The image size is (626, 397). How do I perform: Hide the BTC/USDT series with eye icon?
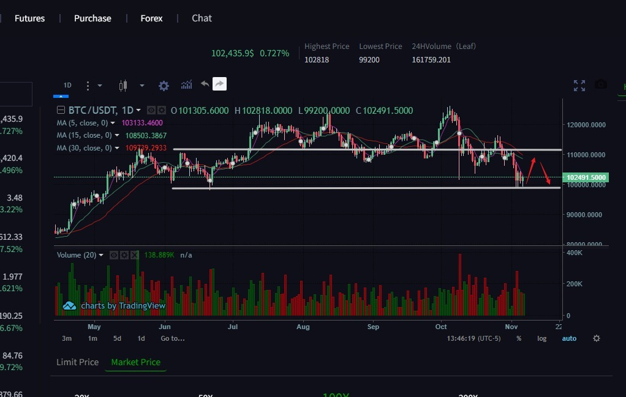coord(151,111)
